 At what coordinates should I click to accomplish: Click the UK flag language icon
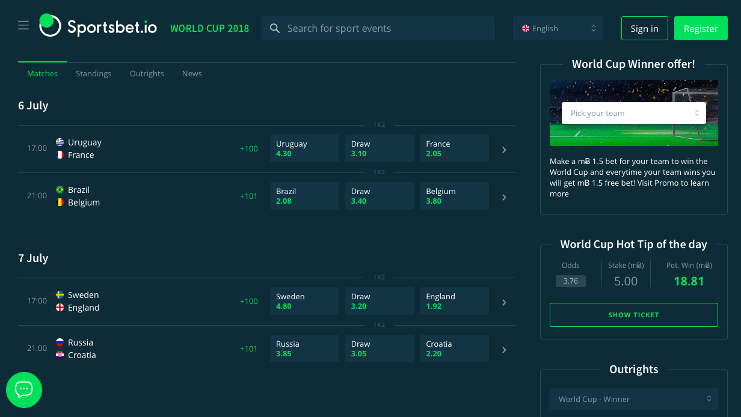pyautogui.click(x=526, y=28)
